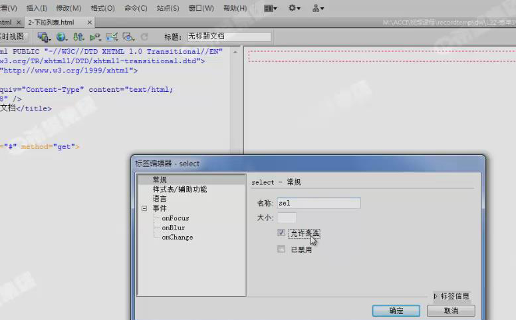Image resolution: width=516 pixels, height=320 pixels.
Task: Open the 格式(O) menu
Action: (102, 9)
